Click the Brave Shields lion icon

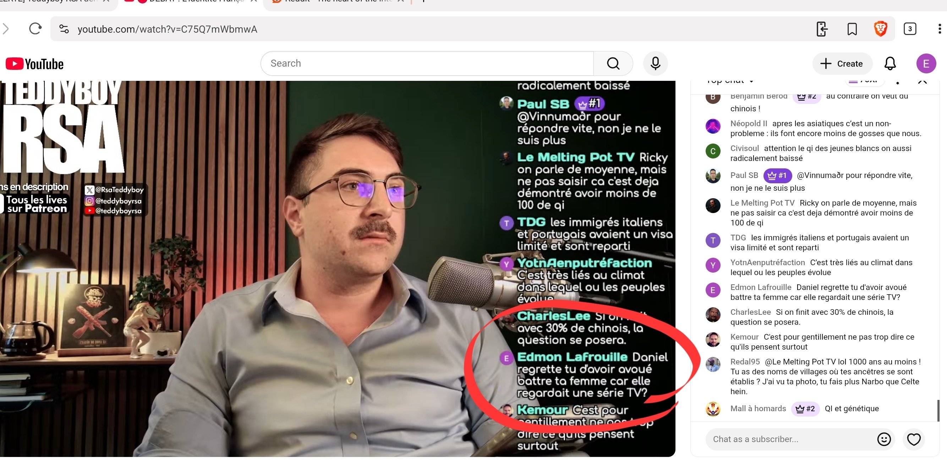click(880, 29)
